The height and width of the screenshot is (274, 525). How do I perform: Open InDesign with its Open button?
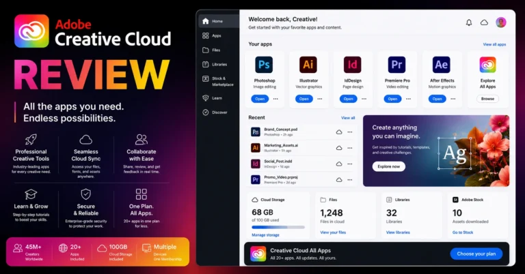(348, 99)
